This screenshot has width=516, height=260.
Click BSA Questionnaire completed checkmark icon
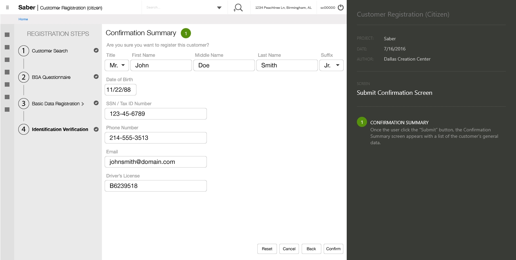pos(96,77)
